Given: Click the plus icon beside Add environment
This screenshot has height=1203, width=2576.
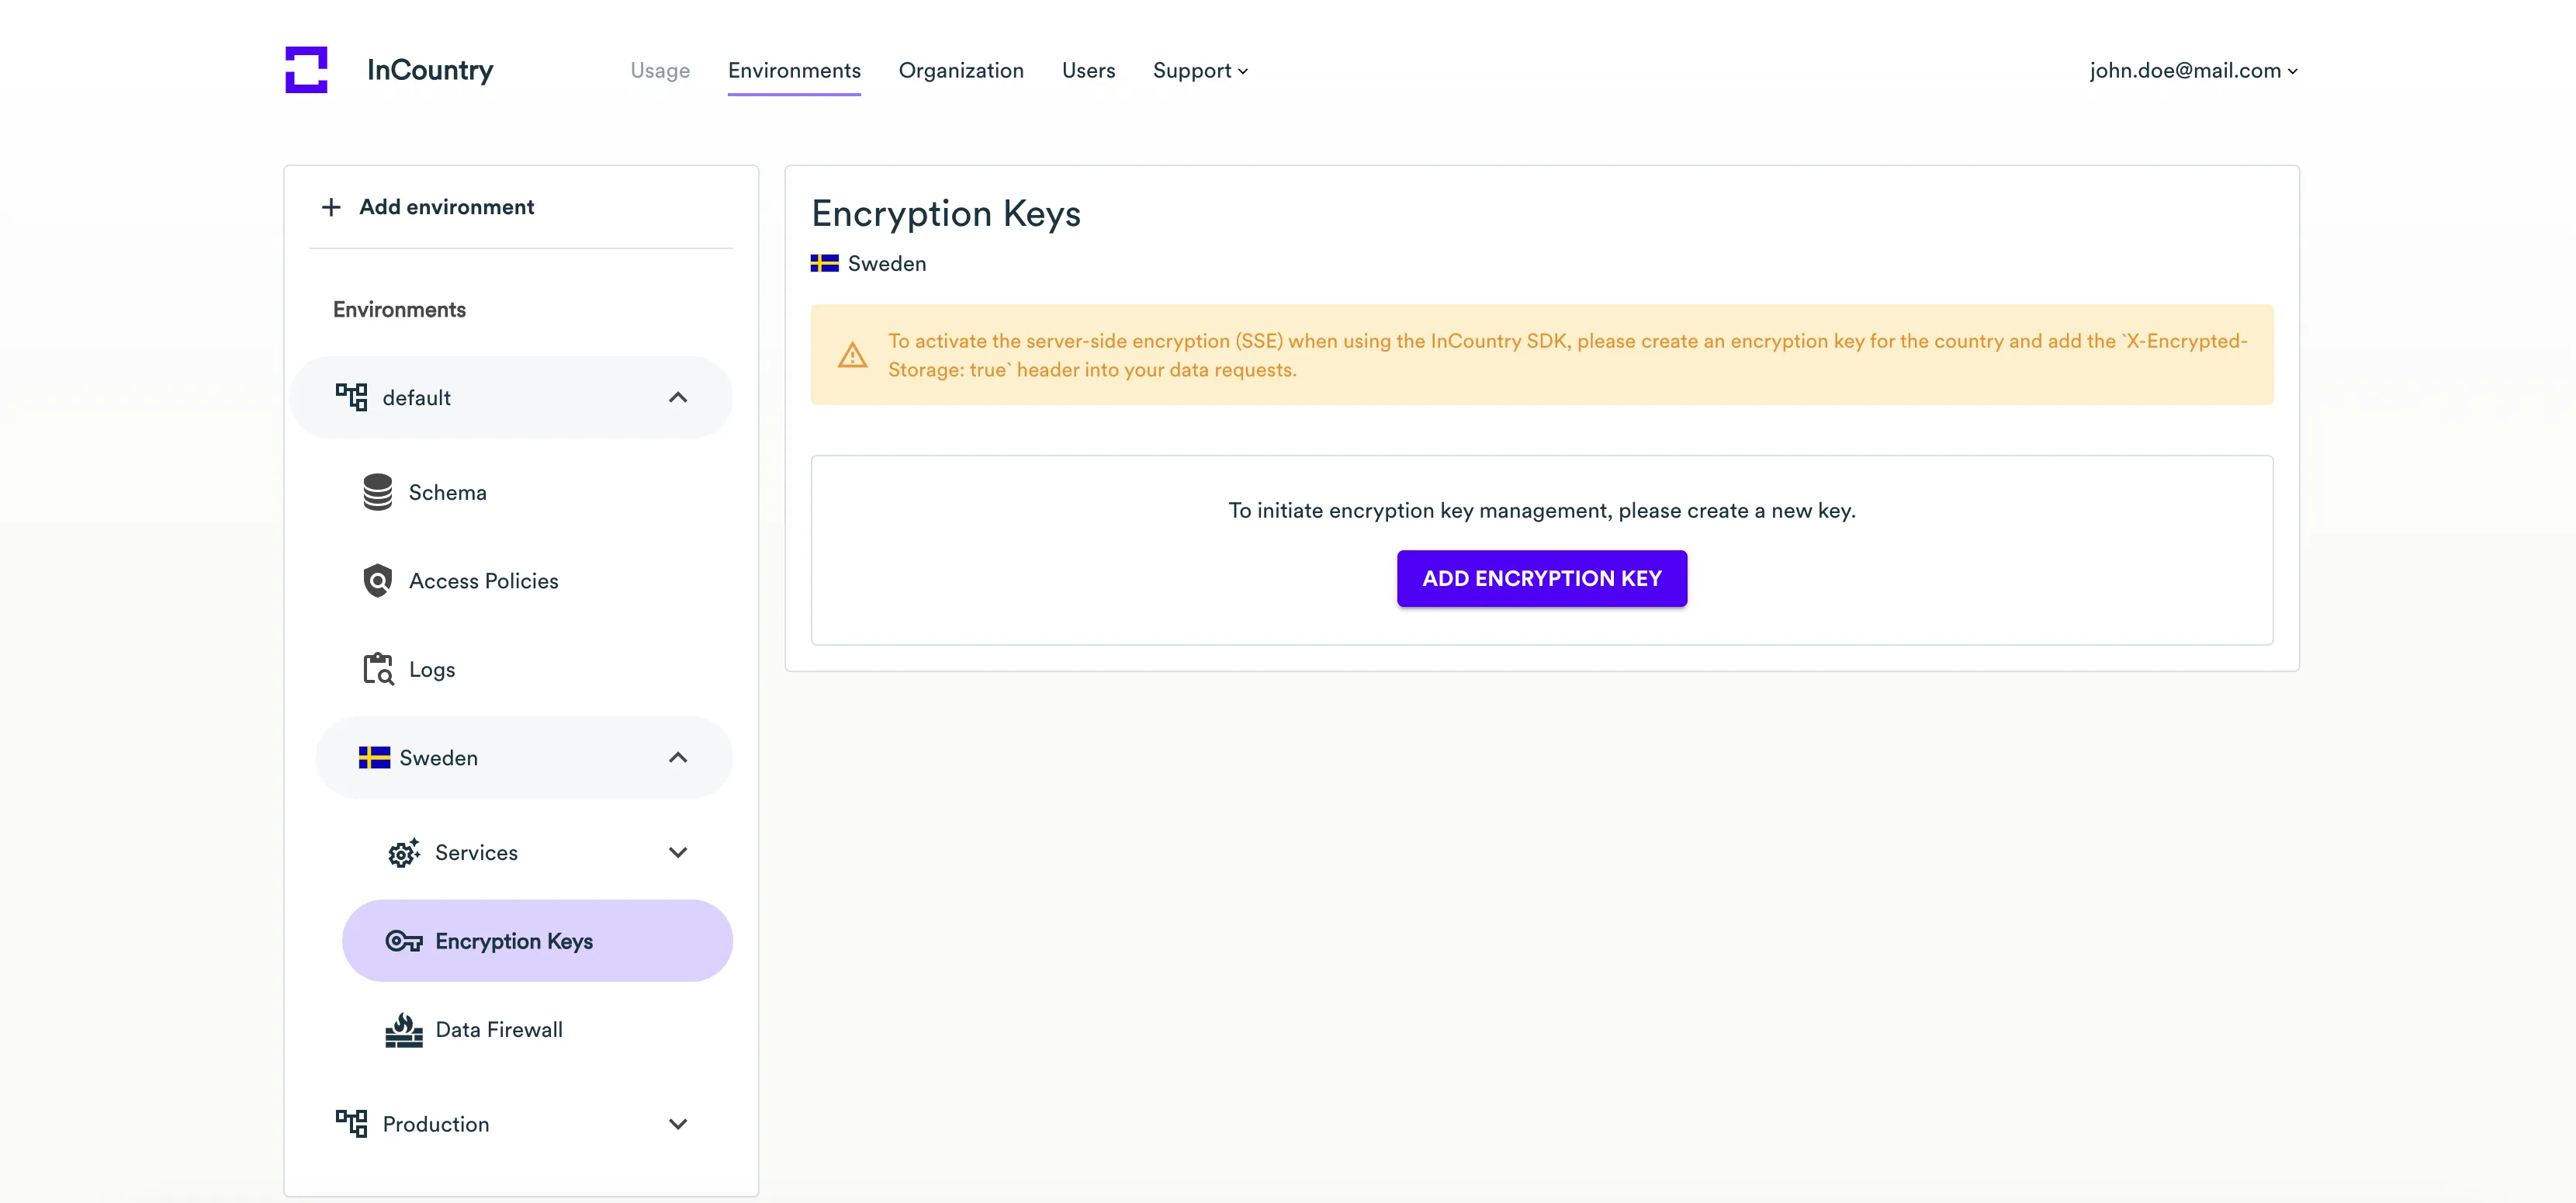Looking at the screenshot, I should pos(331,207).
